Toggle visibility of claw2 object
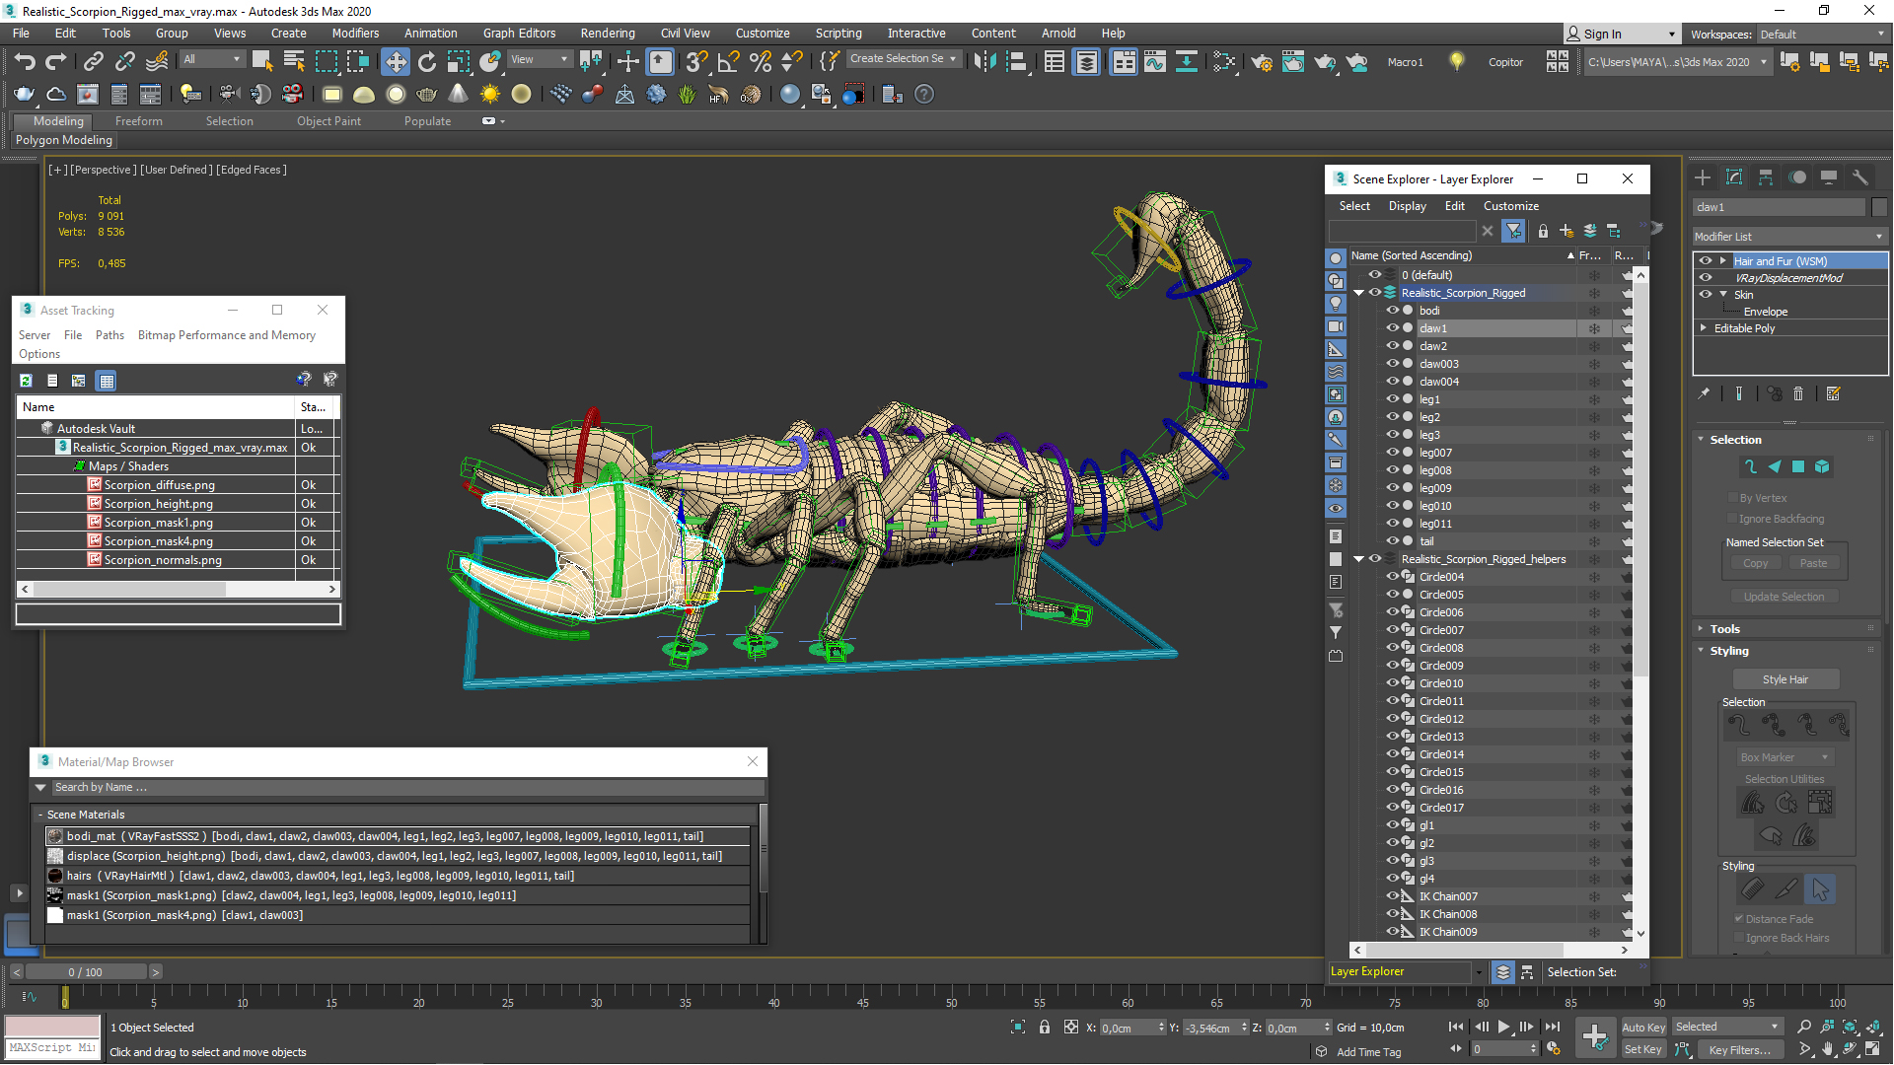The image size is (1894, 1065). click(1392, 346)
